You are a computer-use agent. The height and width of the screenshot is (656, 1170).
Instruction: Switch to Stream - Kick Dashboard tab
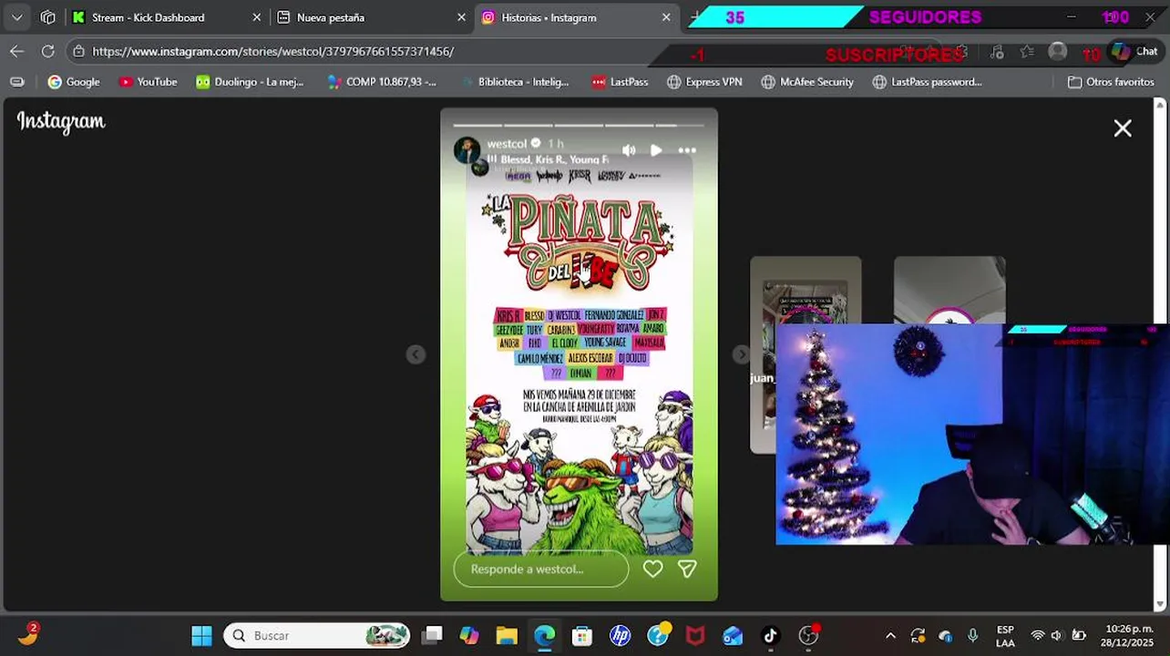149,17
